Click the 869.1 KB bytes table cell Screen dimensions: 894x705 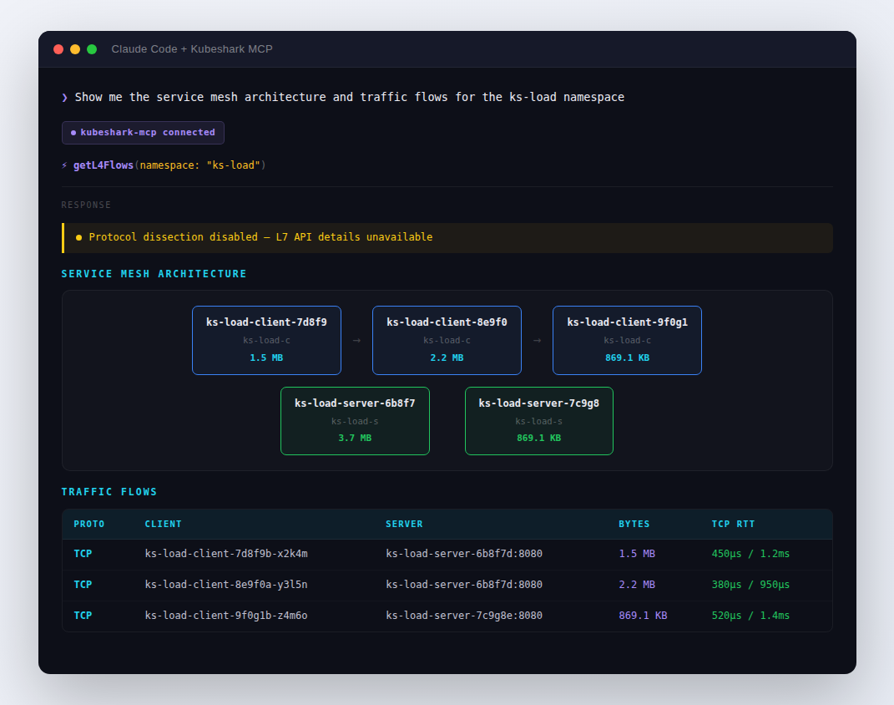click(643, 616)
